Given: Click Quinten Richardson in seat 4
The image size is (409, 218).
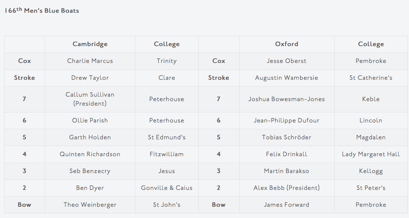Looking at the screenshot, I should (90, 154).
